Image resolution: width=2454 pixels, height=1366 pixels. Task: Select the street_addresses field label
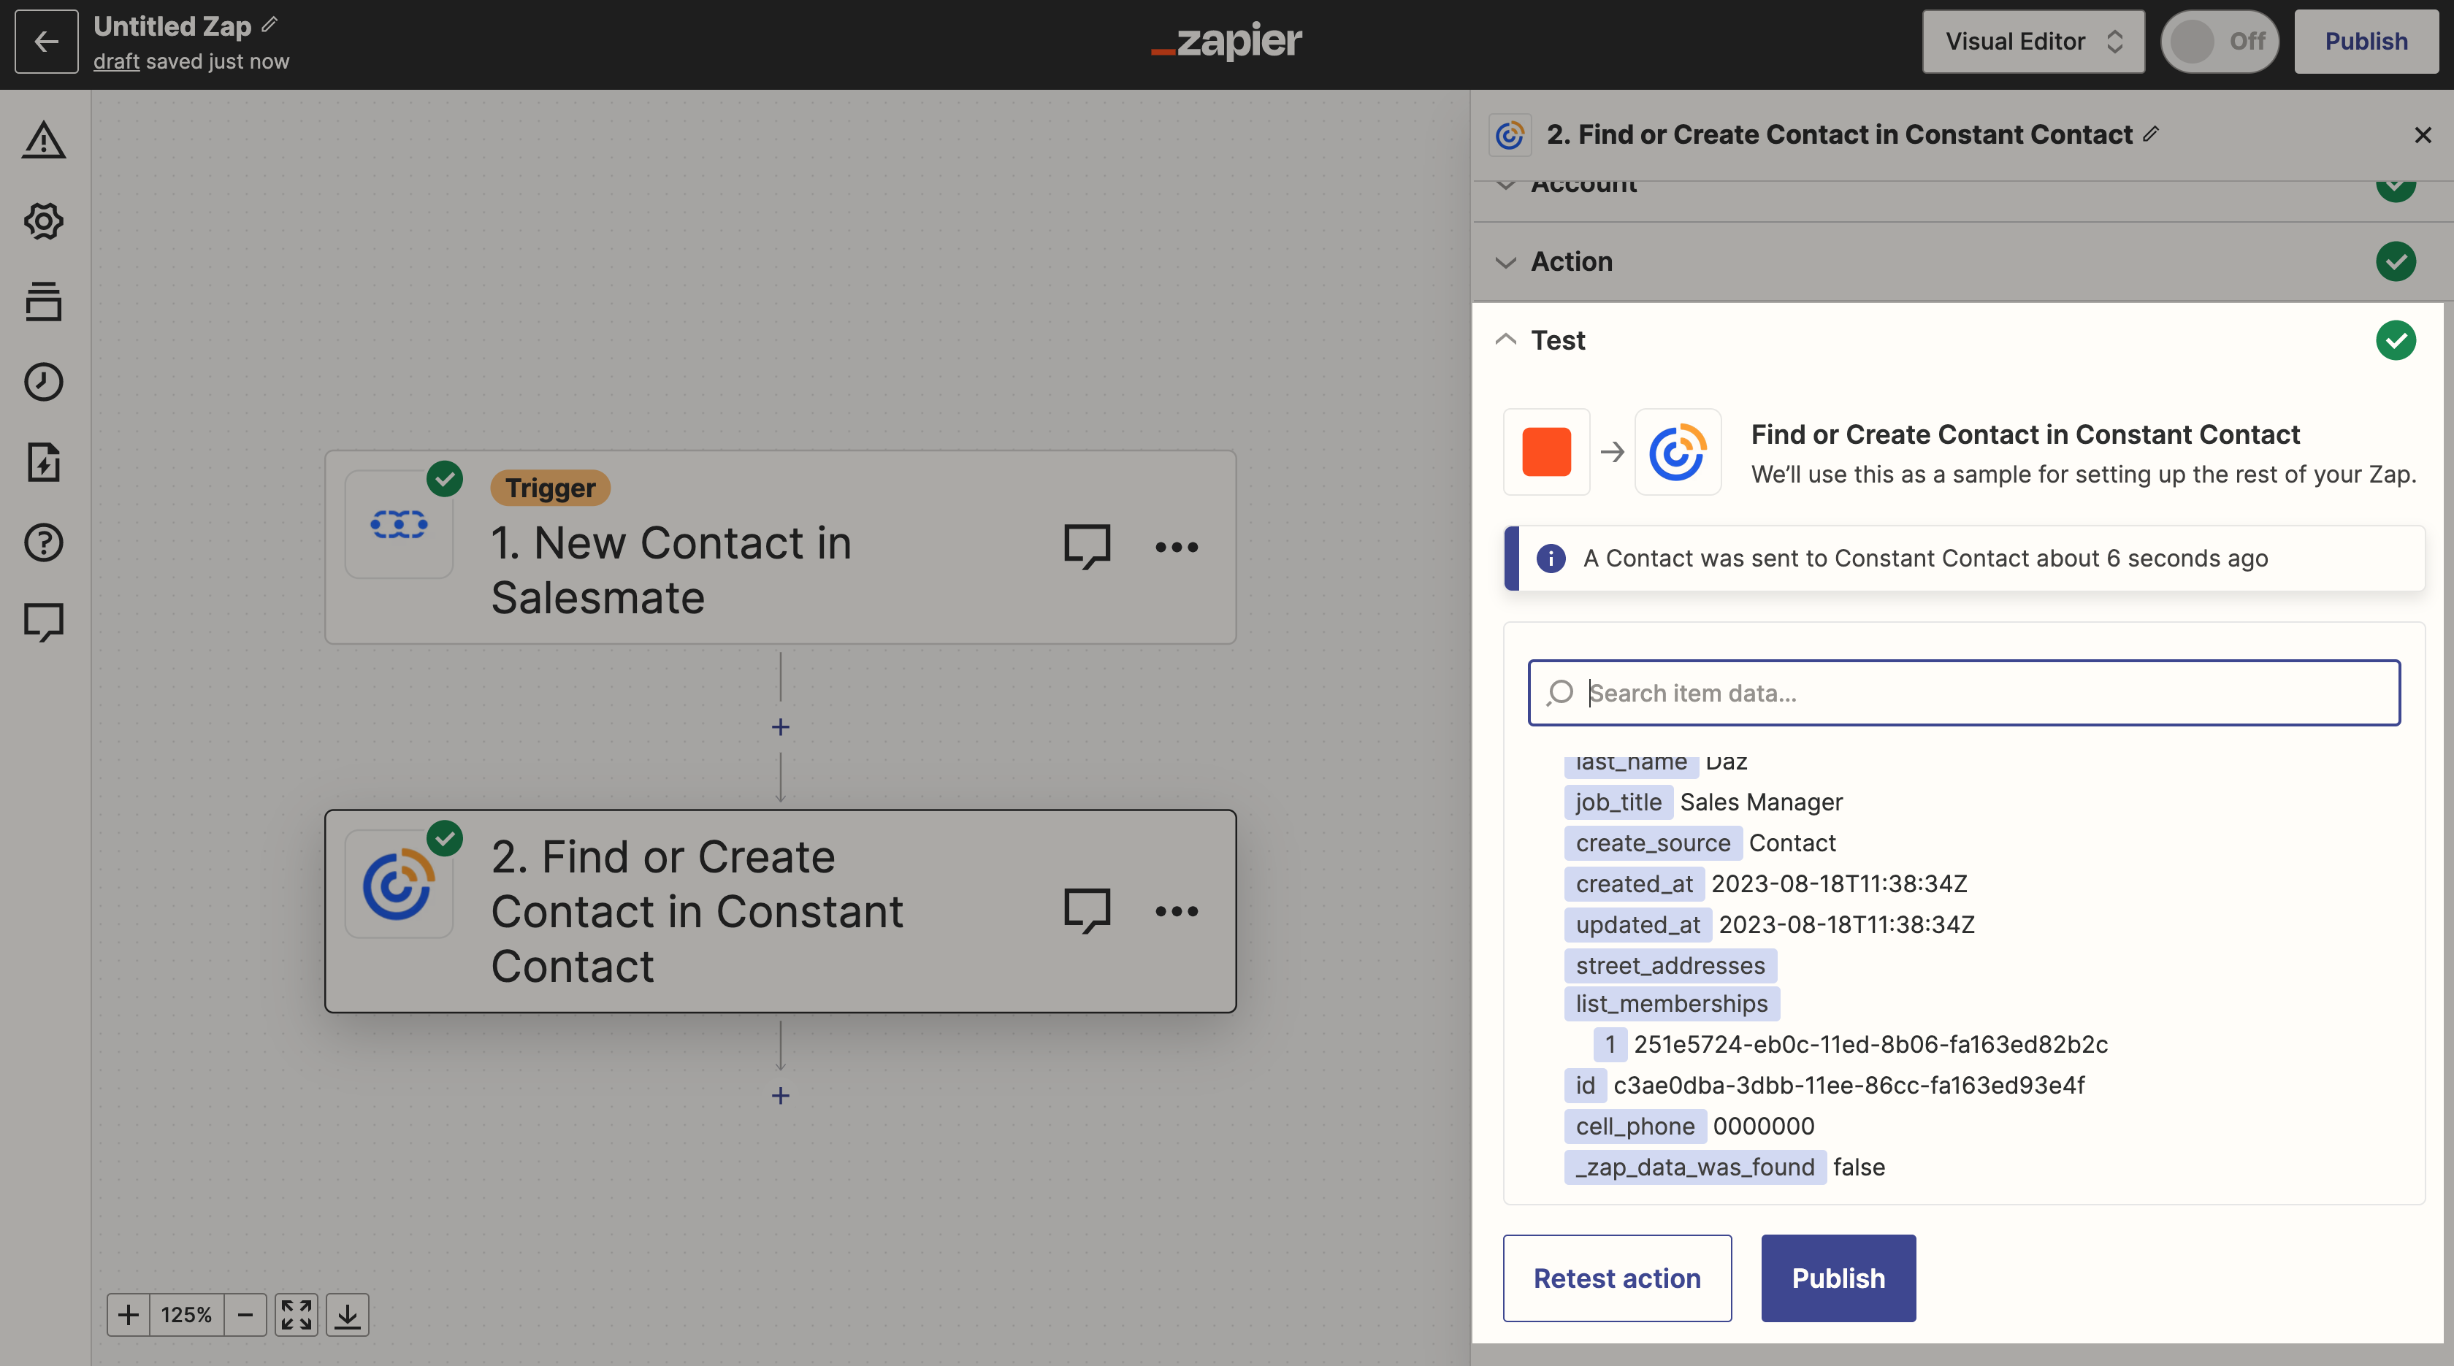coord(1670,966)
